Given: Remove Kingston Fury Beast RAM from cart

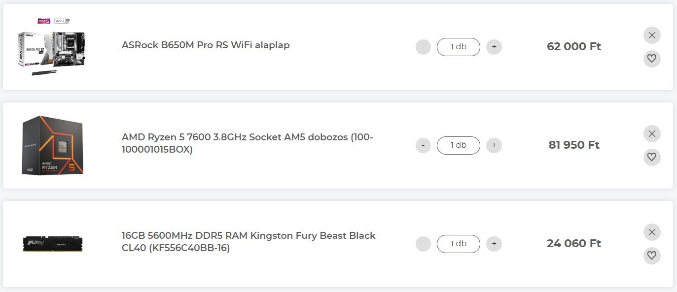Looking at the screenshot, I should [652, 232].
